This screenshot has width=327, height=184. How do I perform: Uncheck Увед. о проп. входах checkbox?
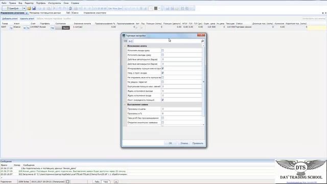(x=162, y=73)
